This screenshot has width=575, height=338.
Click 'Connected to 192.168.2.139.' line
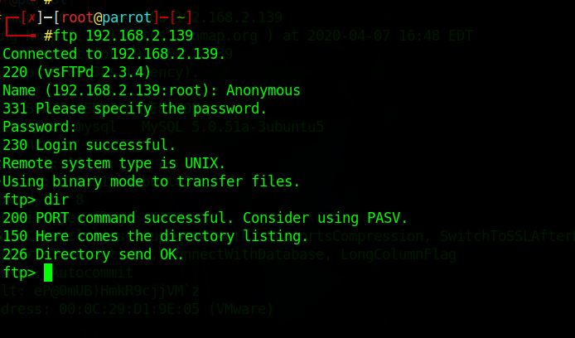click(114, 54)
